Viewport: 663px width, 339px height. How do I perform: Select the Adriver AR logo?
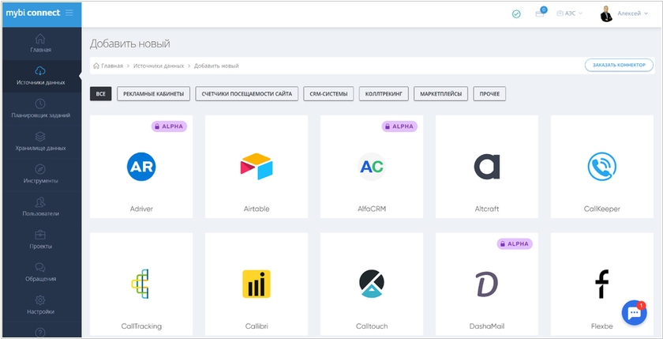(x=141, y=167)
